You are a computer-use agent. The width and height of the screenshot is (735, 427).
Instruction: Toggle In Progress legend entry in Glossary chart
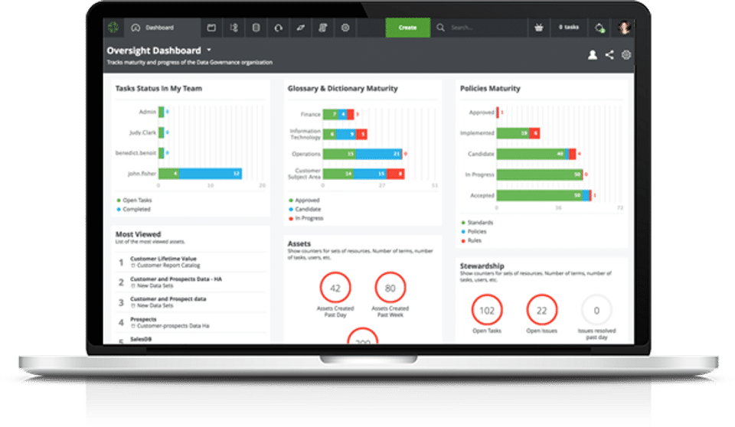click(x=306, y=218)
